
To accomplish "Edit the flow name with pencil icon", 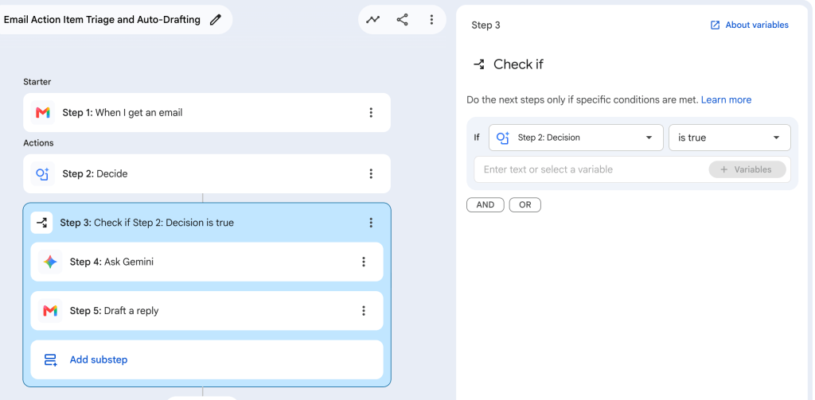I will pyautogui.click(x=215, y=20).
